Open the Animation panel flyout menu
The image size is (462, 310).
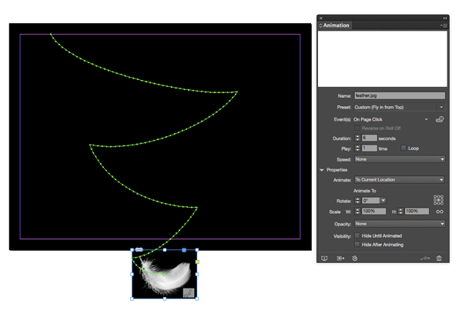tap(444, 25)
